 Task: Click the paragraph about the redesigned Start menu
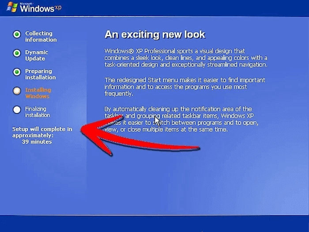(185, 87)
